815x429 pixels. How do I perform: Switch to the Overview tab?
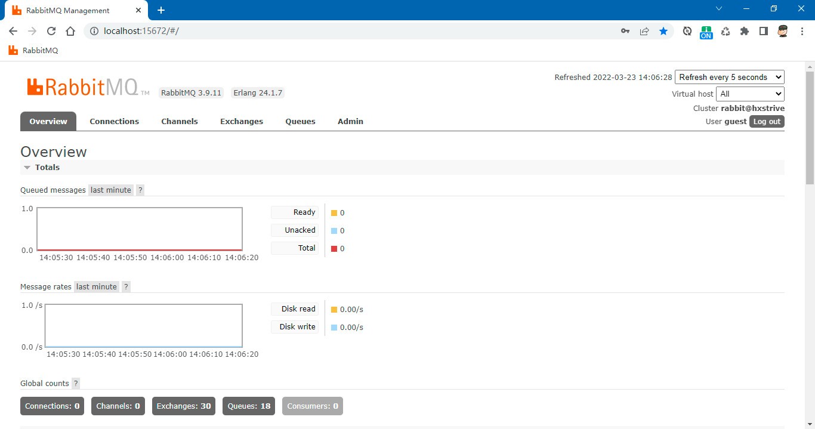(x=48, y=121)
